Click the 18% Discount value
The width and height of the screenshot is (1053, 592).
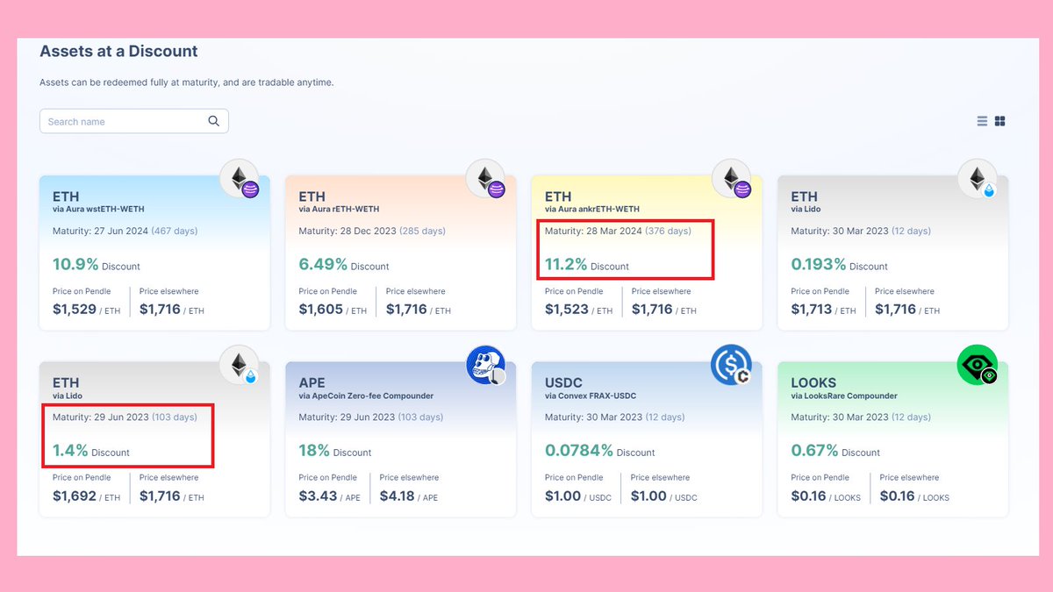334,452
